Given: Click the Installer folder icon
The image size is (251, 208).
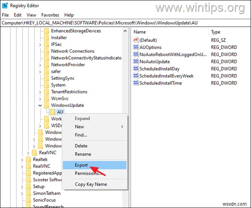Looking at the screenshot, I should point(46,38).
